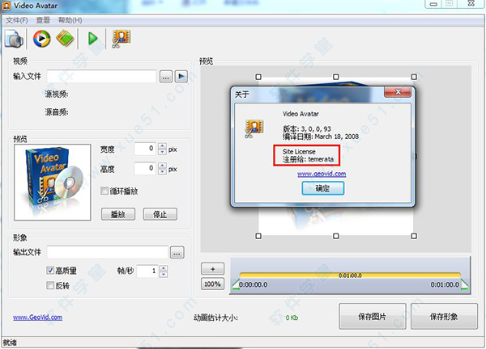
Task: Click the bottom-center crop handle in preview
Action: [335, 236]
